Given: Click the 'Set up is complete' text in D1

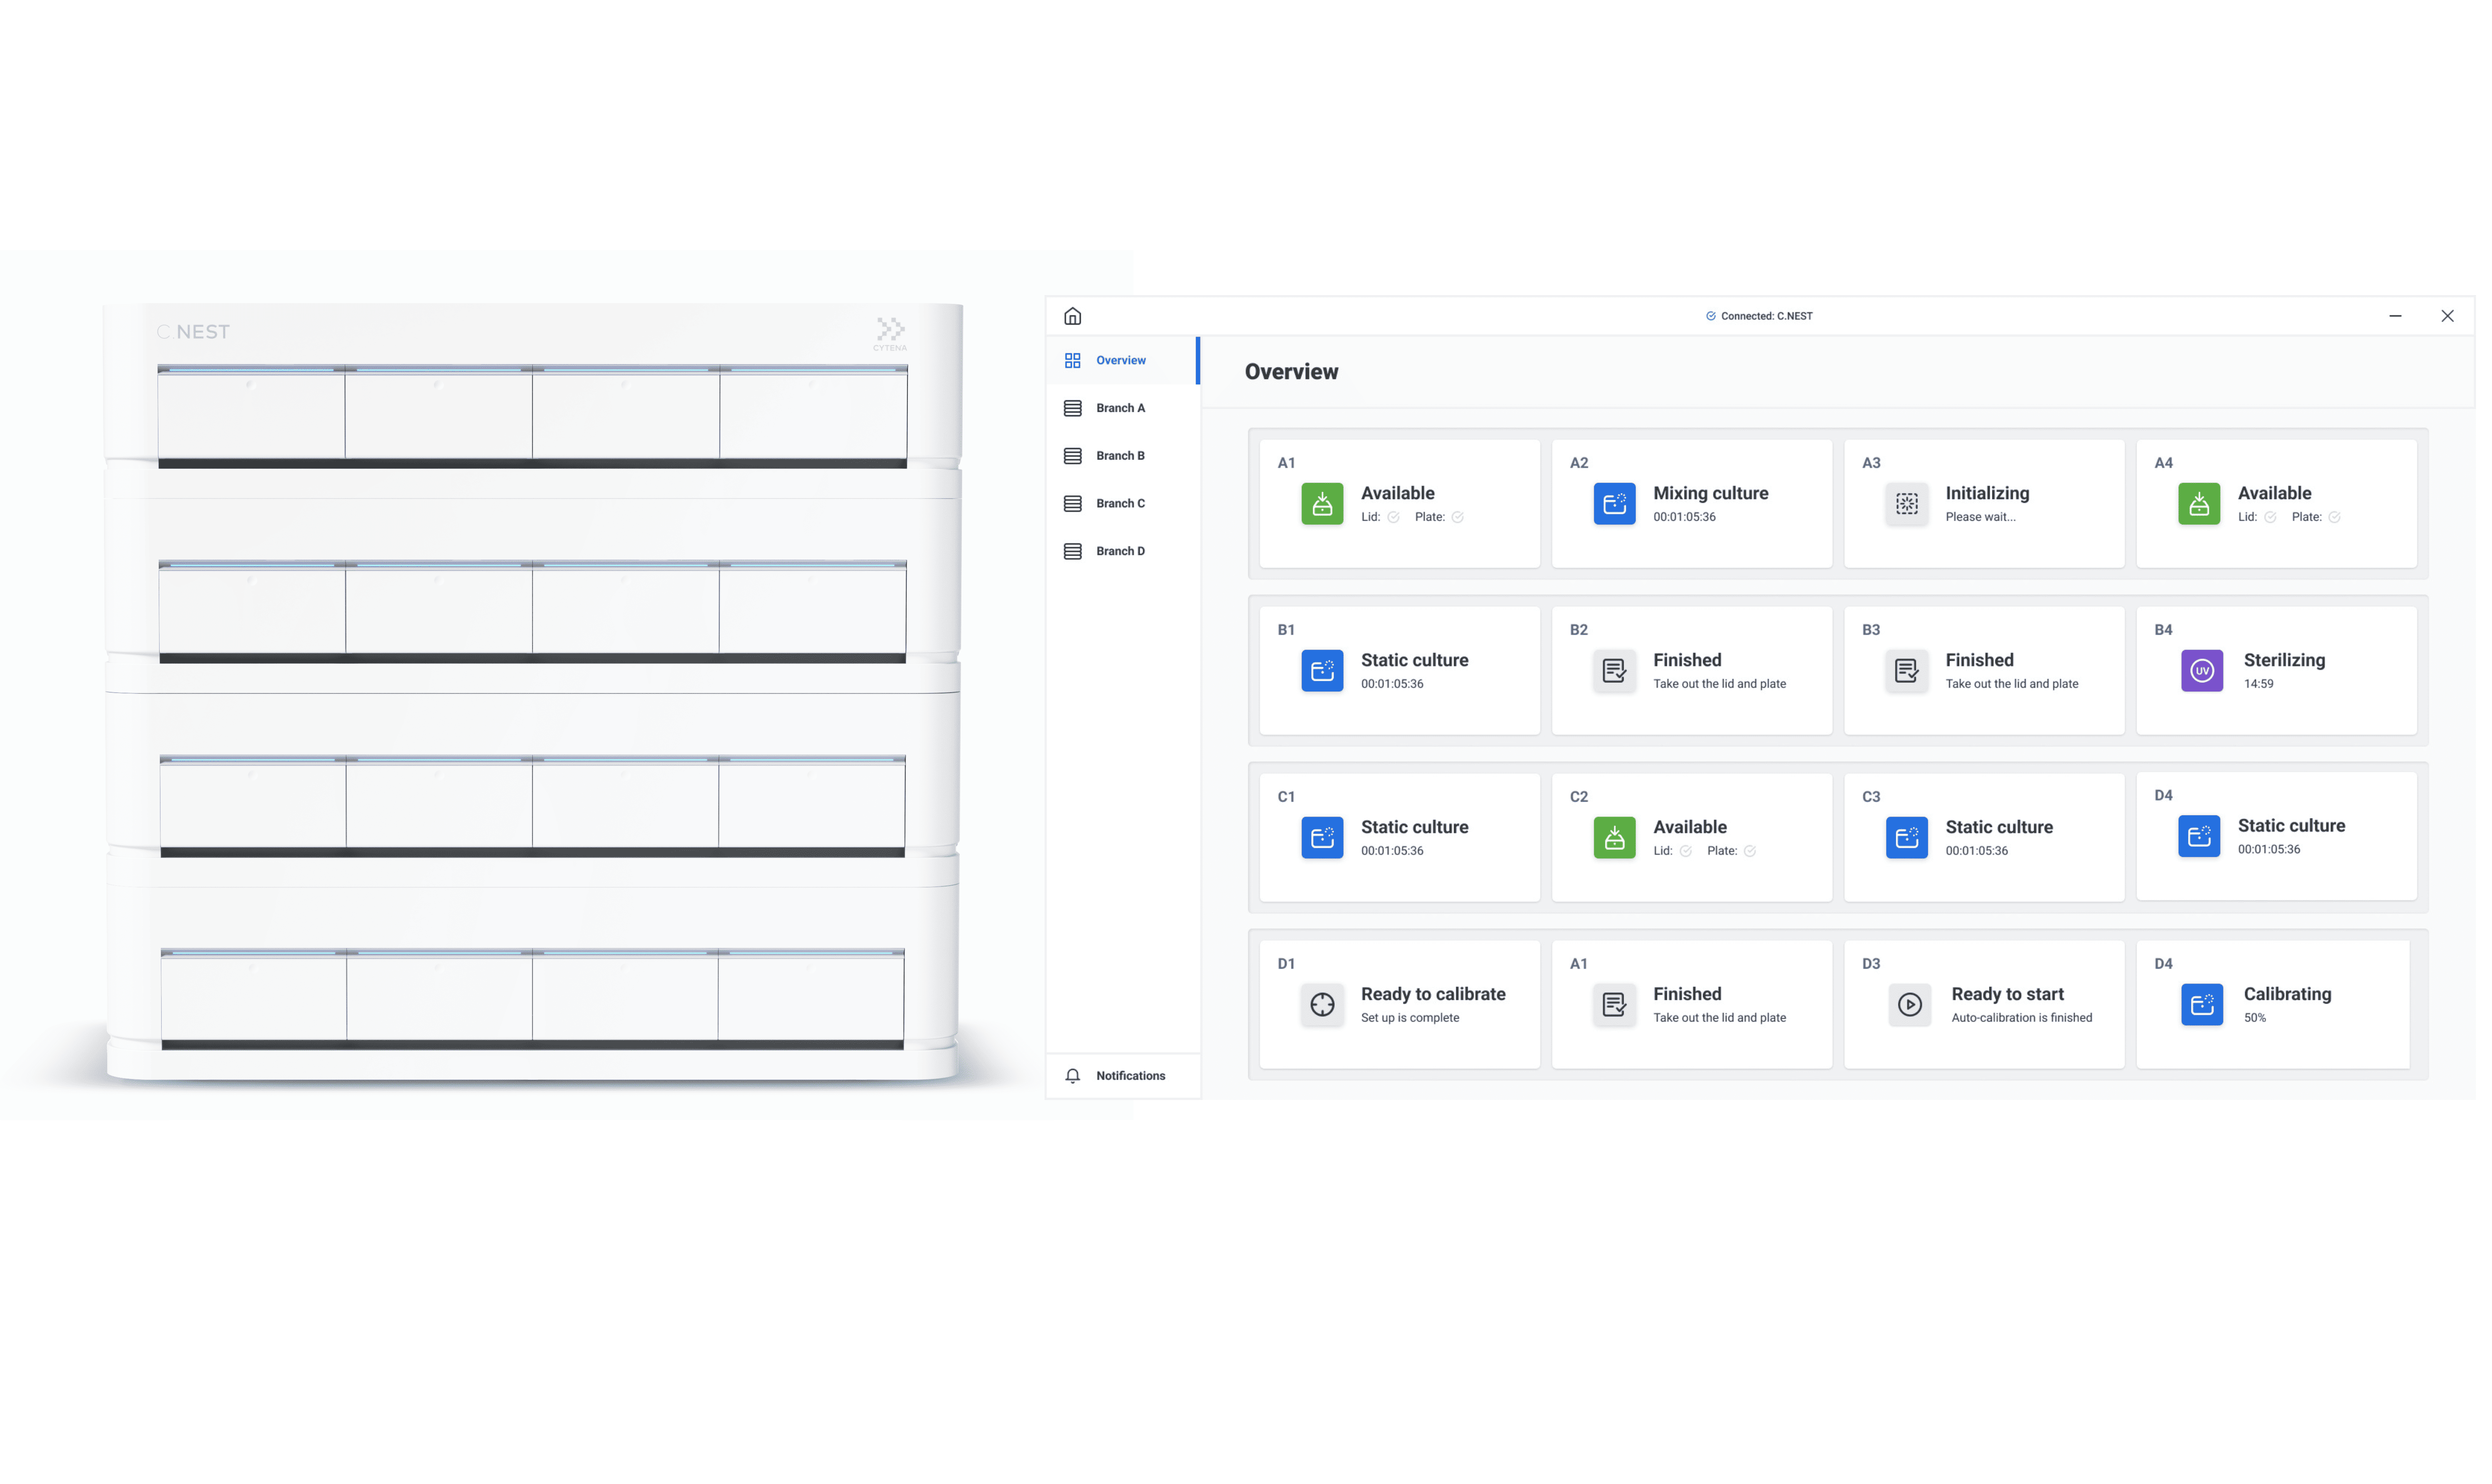Looking at the screenshot, I should pyautogui.click(x=1409, y=1018).
